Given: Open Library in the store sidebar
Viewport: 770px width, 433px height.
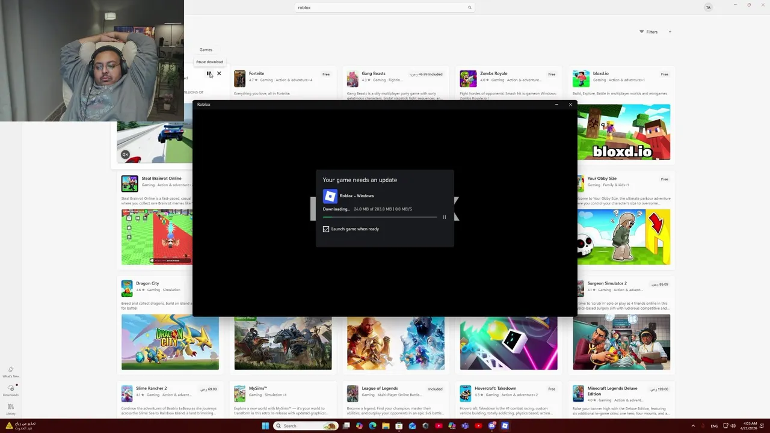Looking at the screenshot, I should [x=11, y=409].
